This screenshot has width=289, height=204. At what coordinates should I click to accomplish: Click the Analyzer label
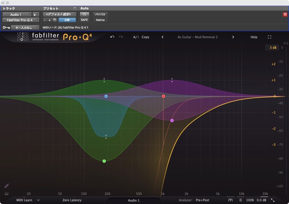(186, 200)
